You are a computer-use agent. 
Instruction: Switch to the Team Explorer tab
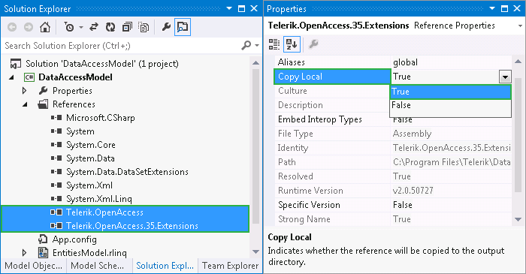coord(230,266)
